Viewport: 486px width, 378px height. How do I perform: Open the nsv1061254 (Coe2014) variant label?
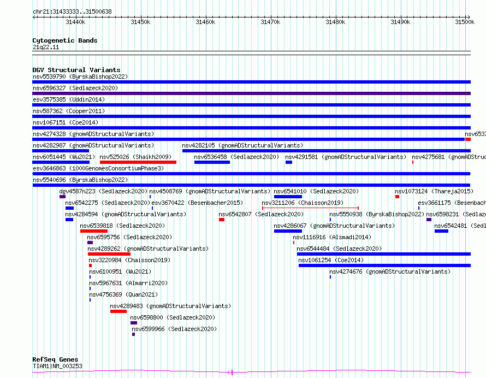(331, 260)
